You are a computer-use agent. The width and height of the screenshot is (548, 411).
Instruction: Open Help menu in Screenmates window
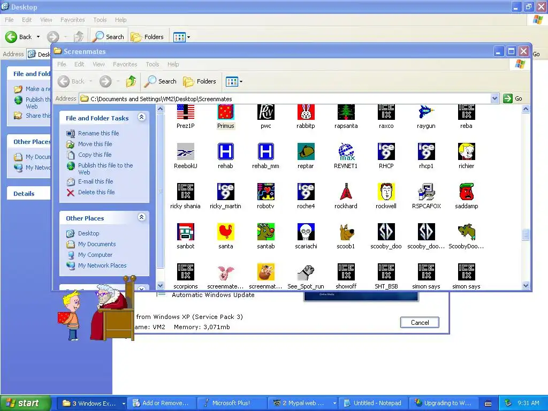click(173, 64)
